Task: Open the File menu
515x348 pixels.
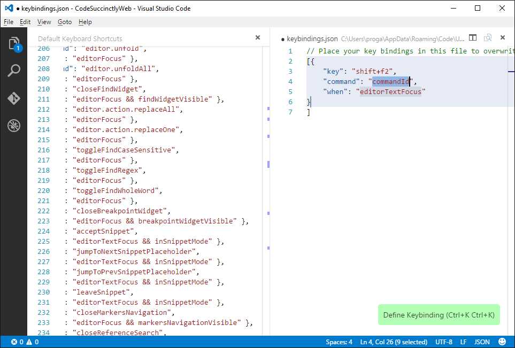Action: click(9, 22)
